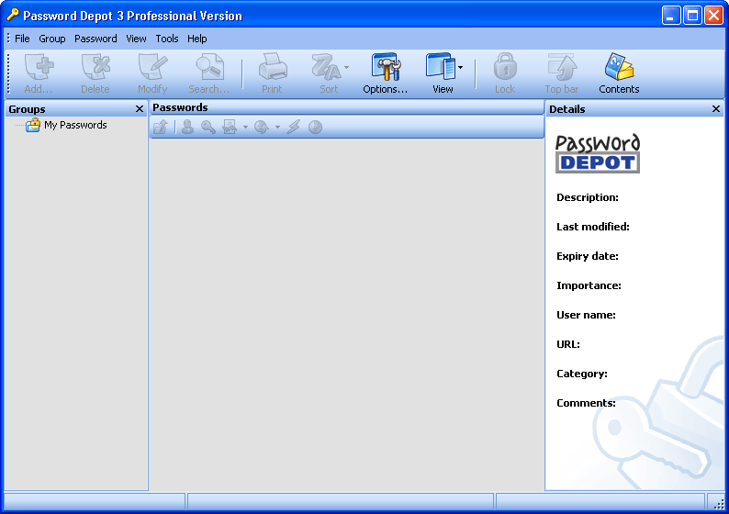Image resolution: width=729 pixels, height=514 pixels.
Task: Click the Details panel title
Action: point(567,109)
